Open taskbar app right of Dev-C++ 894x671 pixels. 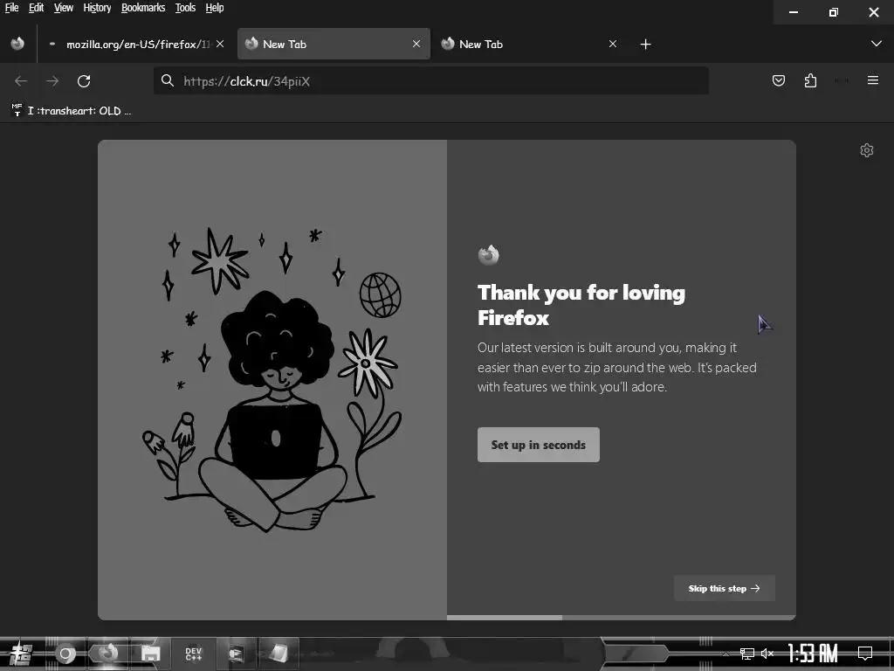click(x=236, y=654)
